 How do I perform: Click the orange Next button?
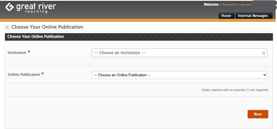coord(258,114)
